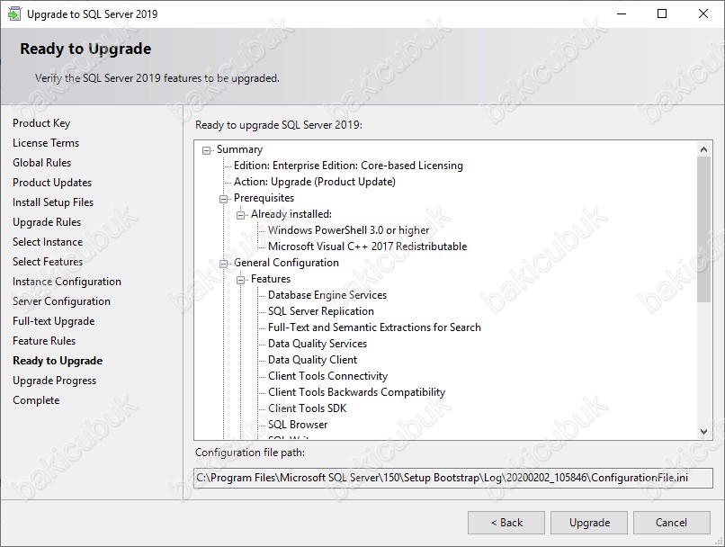Collapse the Already installed node
This screenshot has width=725, height=547.
pos(240,215)
